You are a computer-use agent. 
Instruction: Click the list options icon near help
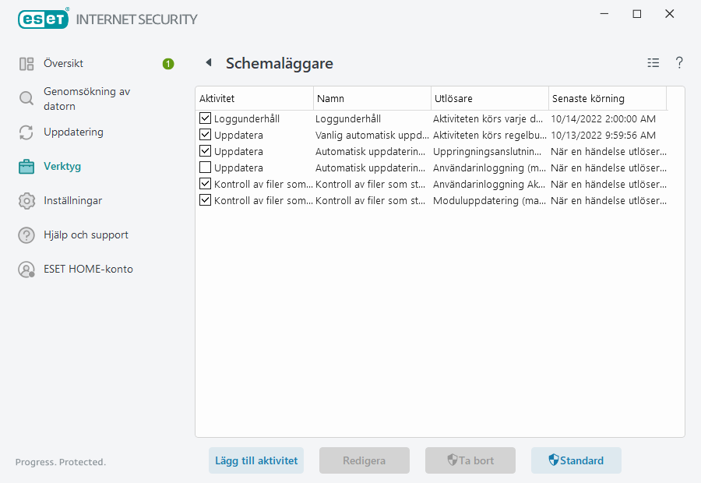coord(653,62)
